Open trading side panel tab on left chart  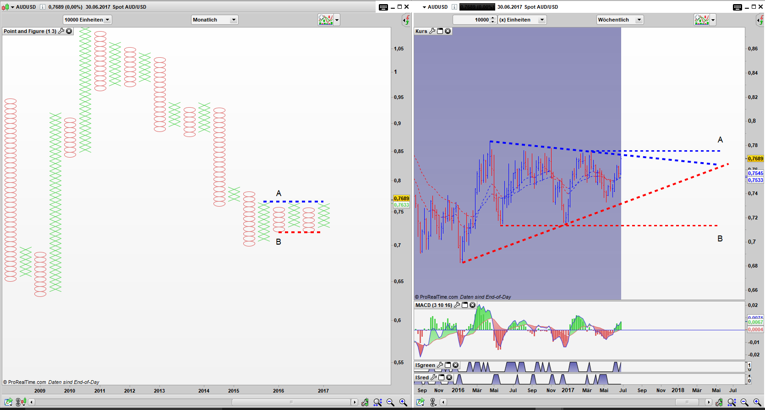[x=406, y=20]
